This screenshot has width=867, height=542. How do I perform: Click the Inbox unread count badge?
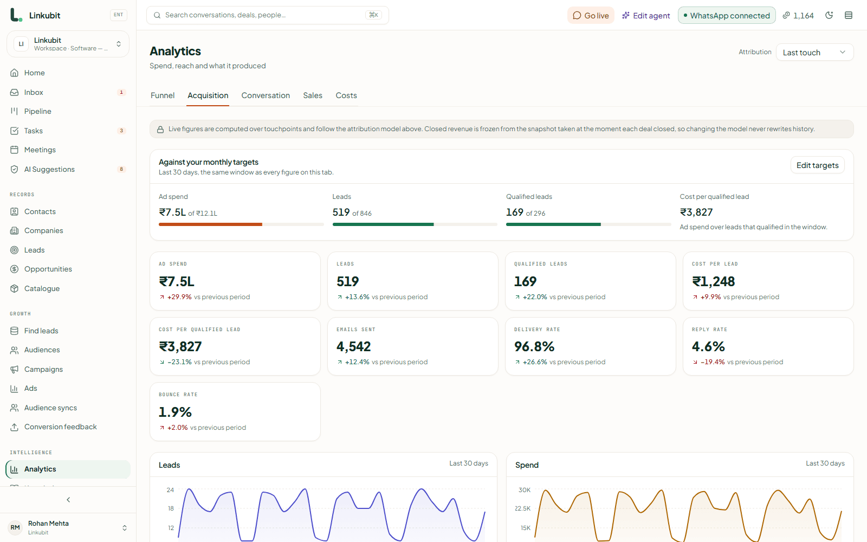pos(121,92)
